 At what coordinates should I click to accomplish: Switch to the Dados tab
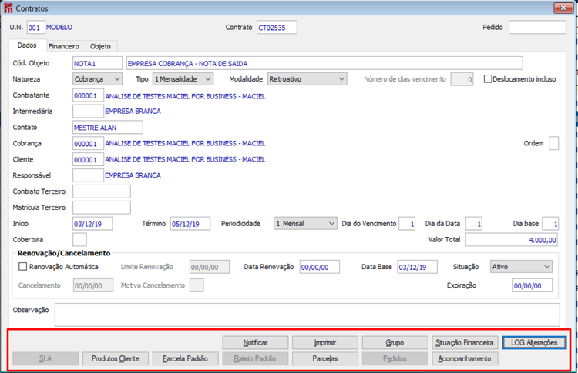point(27,45)
